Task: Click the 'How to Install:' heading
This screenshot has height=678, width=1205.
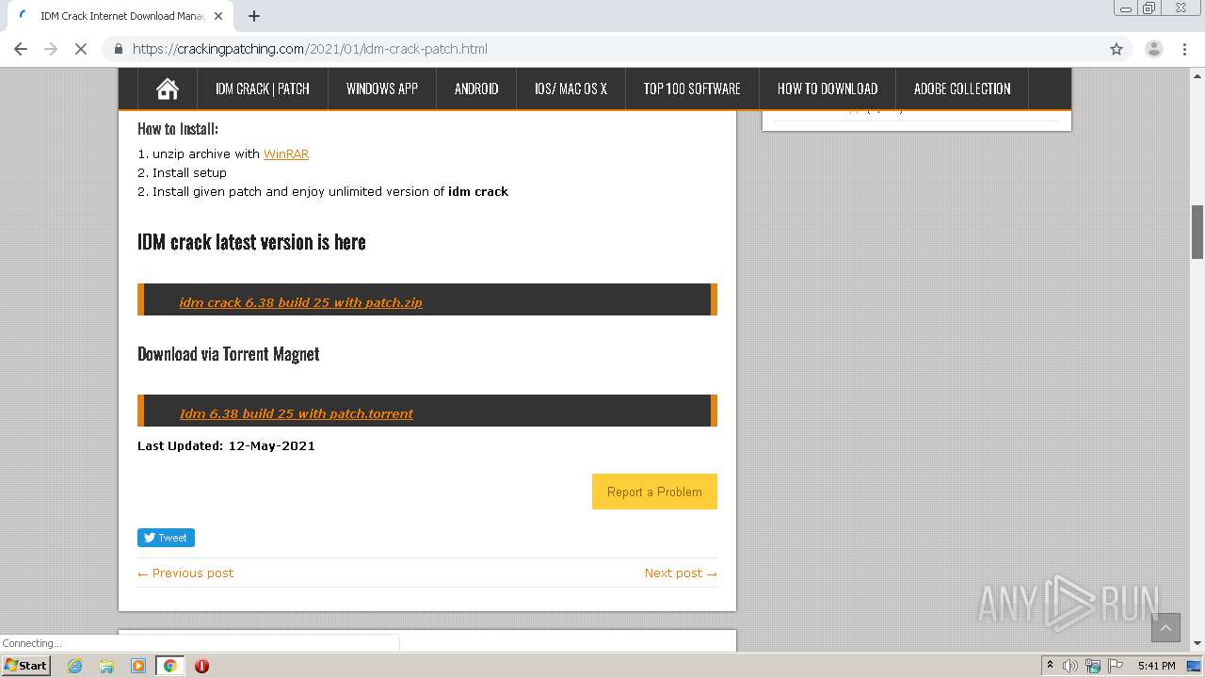Action: pyautogui.click(x=178, y=129)
